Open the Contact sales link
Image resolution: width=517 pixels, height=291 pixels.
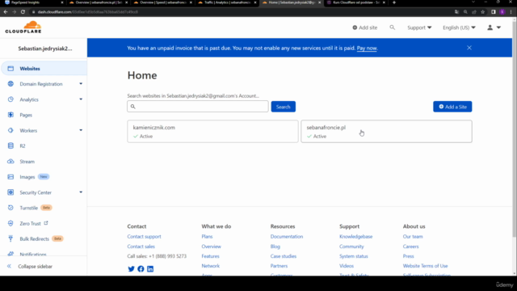[141, 247]
